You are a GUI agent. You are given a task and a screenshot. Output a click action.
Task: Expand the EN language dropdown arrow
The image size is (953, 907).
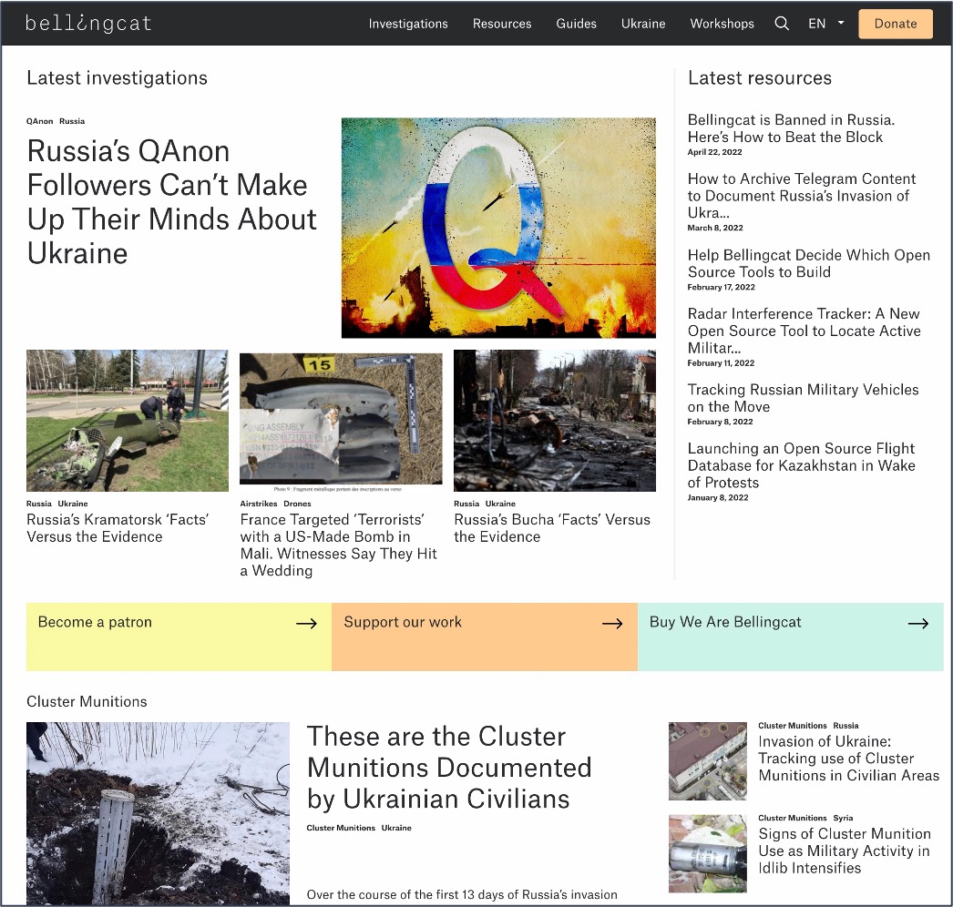tap(841, 23)
